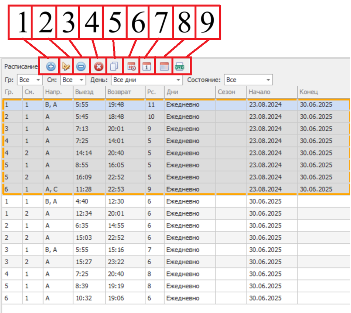351x313 pixels.
Task: Click the calendar with clock icon
Action: (131, 67)
